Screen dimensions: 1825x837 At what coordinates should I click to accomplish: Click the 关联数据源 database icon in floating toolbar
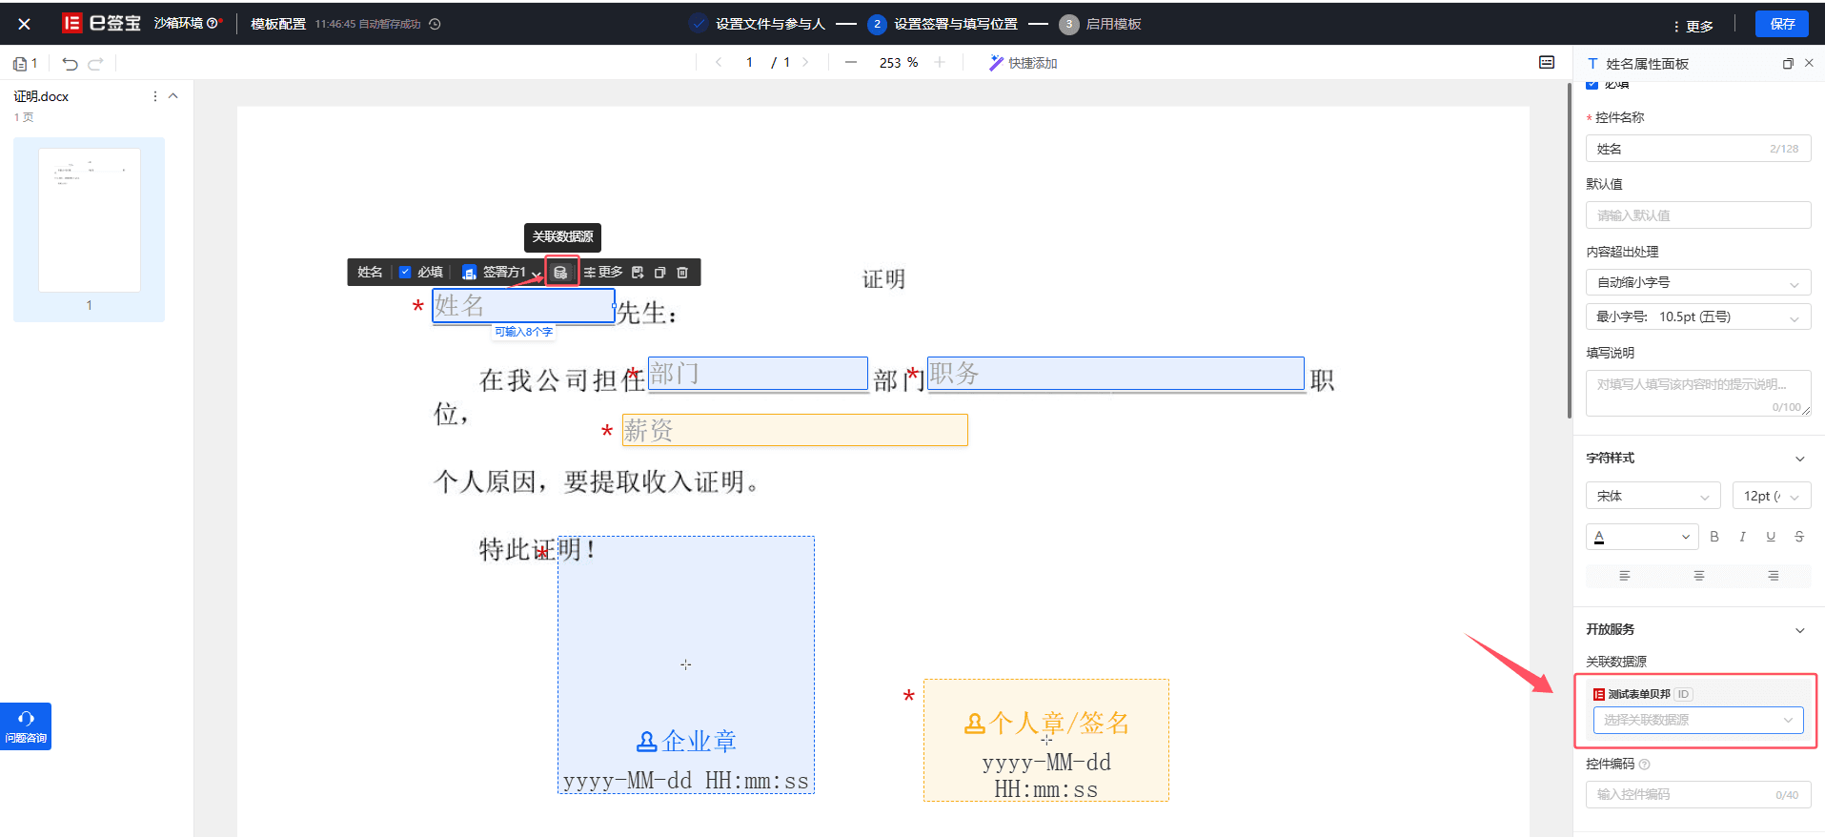561,273
